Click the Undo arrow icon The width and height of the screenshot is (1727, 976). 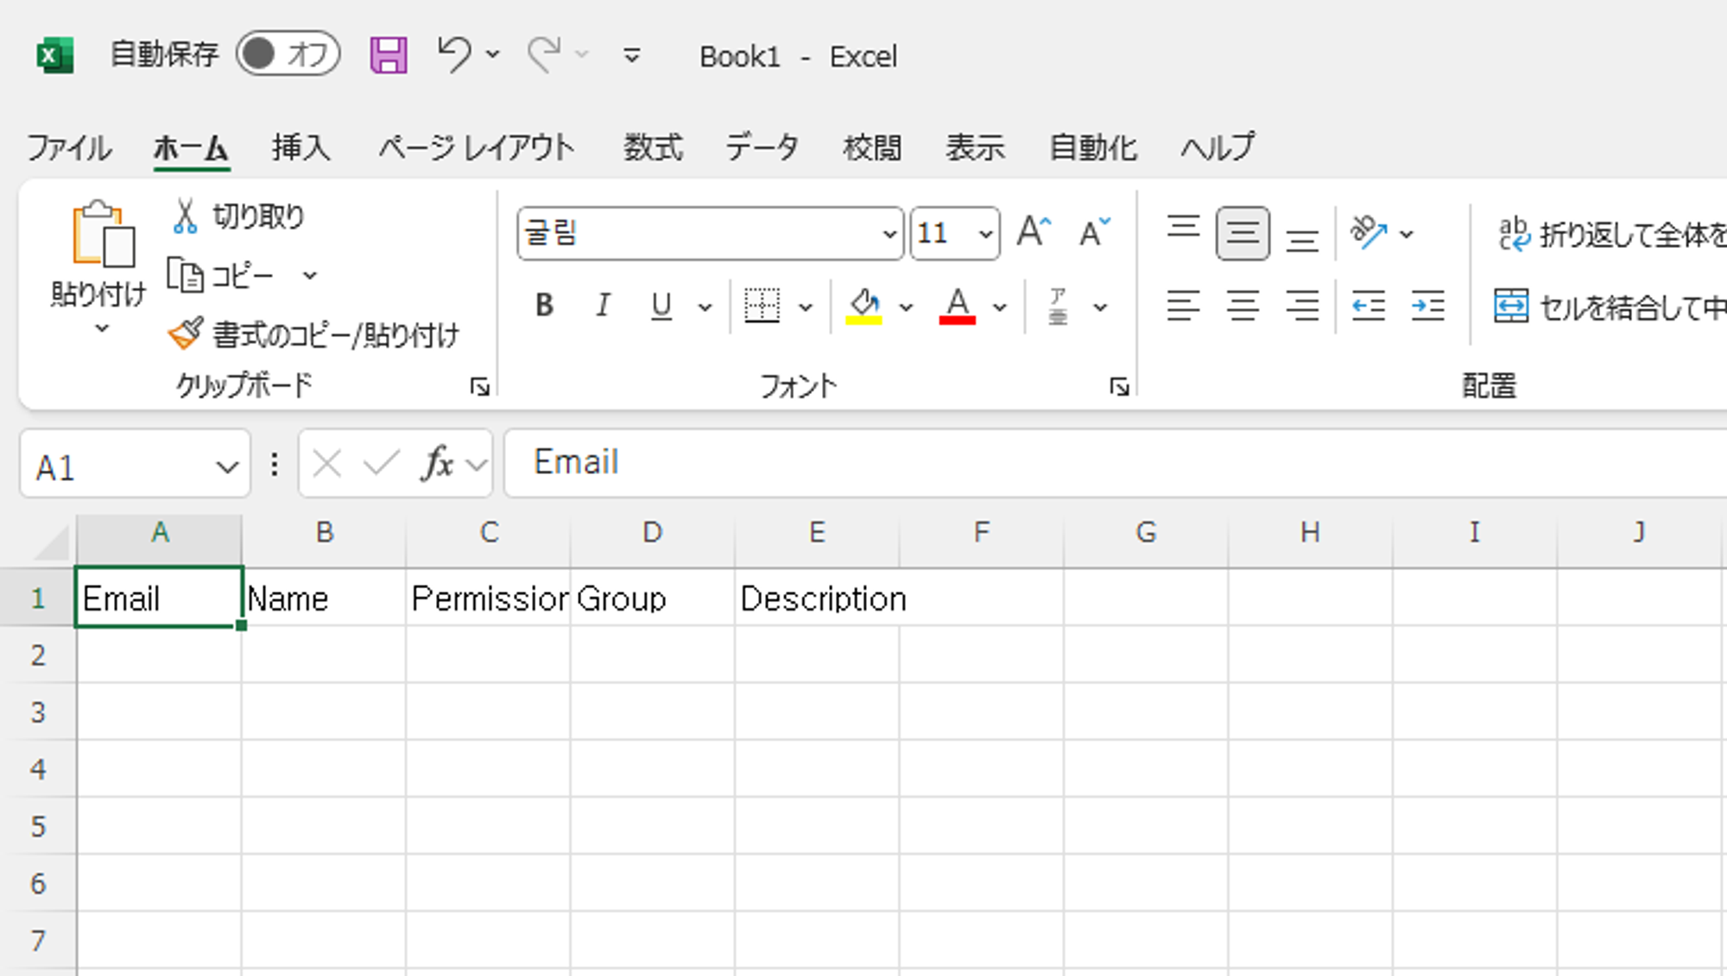(453, 54)
